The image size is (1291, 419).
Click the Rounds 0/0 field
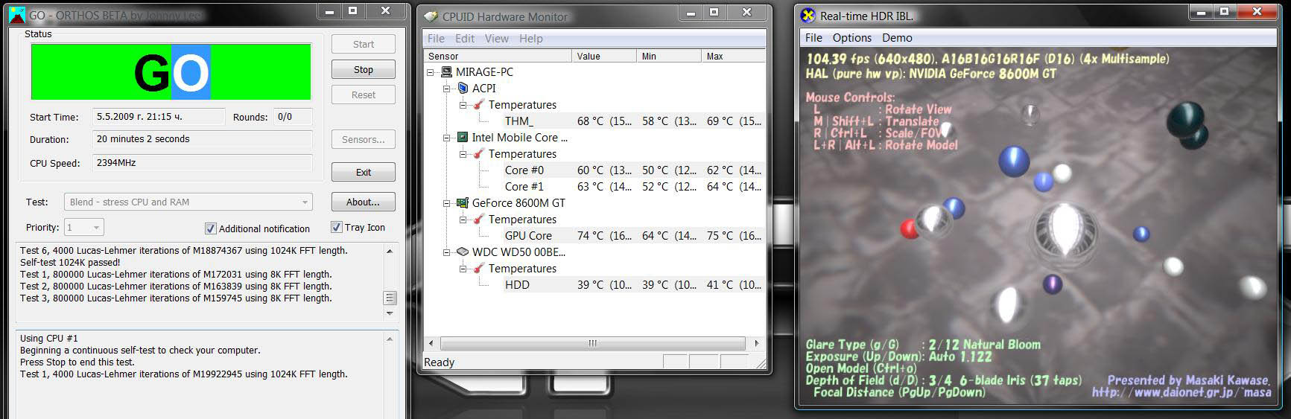click(292, 117)
